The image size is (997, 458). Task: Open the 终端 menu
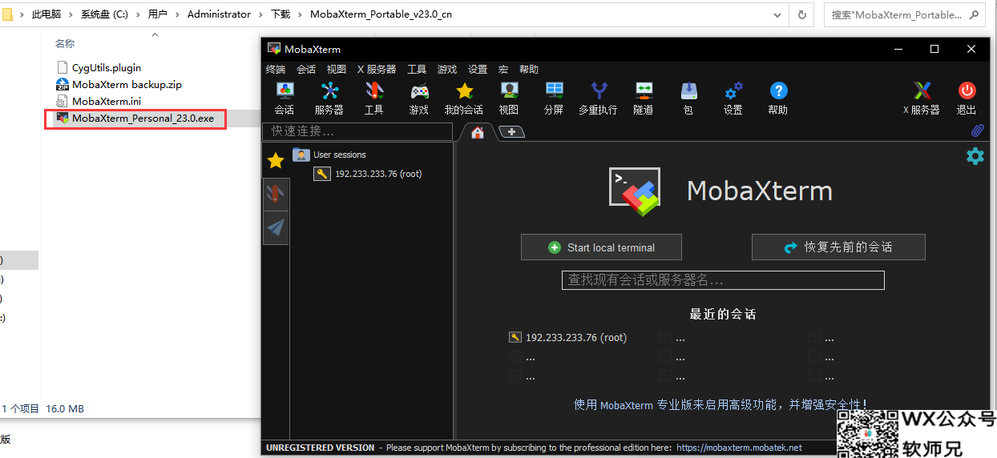coord(276,70)
